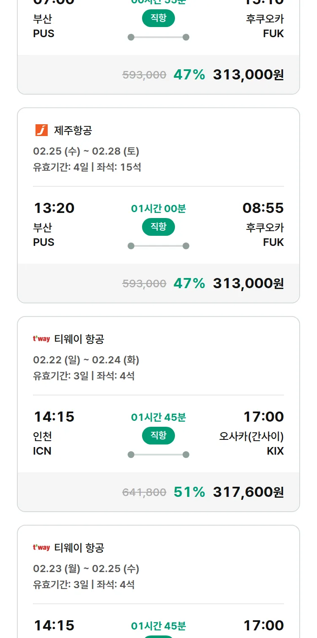Click the 02.25 (수) ~ 02.28 (토) date range
This screenshot has width=317, height=638.
click(86, 151)
